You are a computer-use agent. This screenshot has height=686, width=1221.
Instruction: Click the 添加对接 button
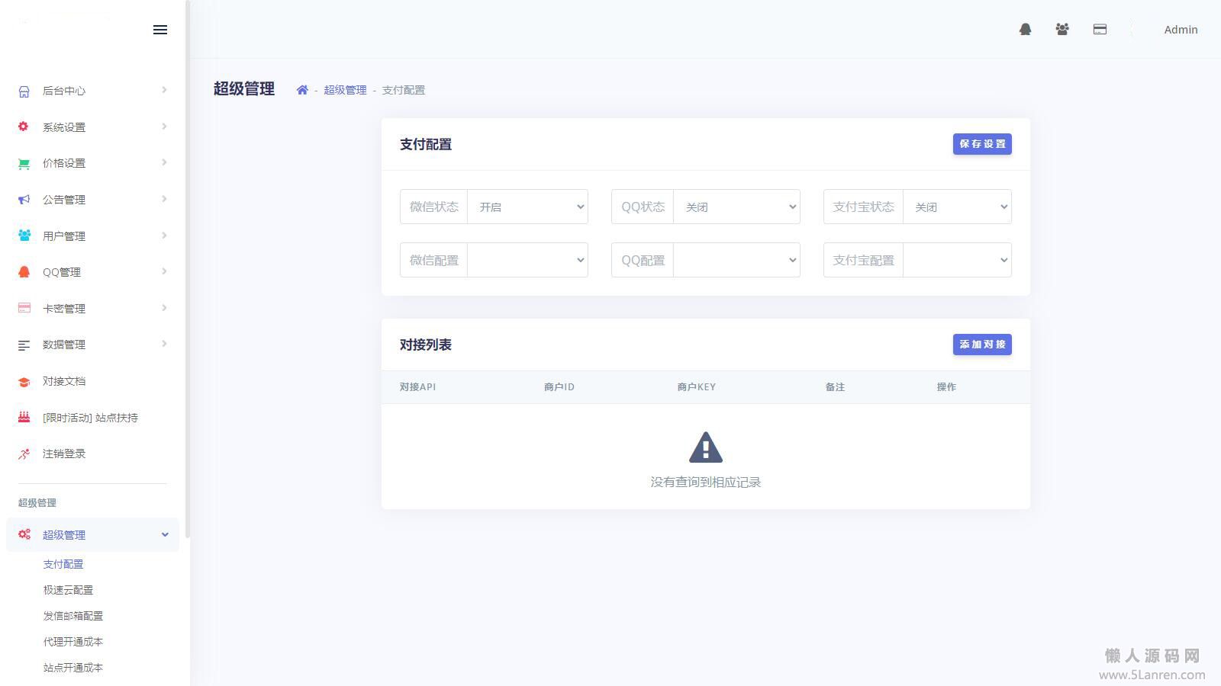pyautogui.click(x=982, y=345)
